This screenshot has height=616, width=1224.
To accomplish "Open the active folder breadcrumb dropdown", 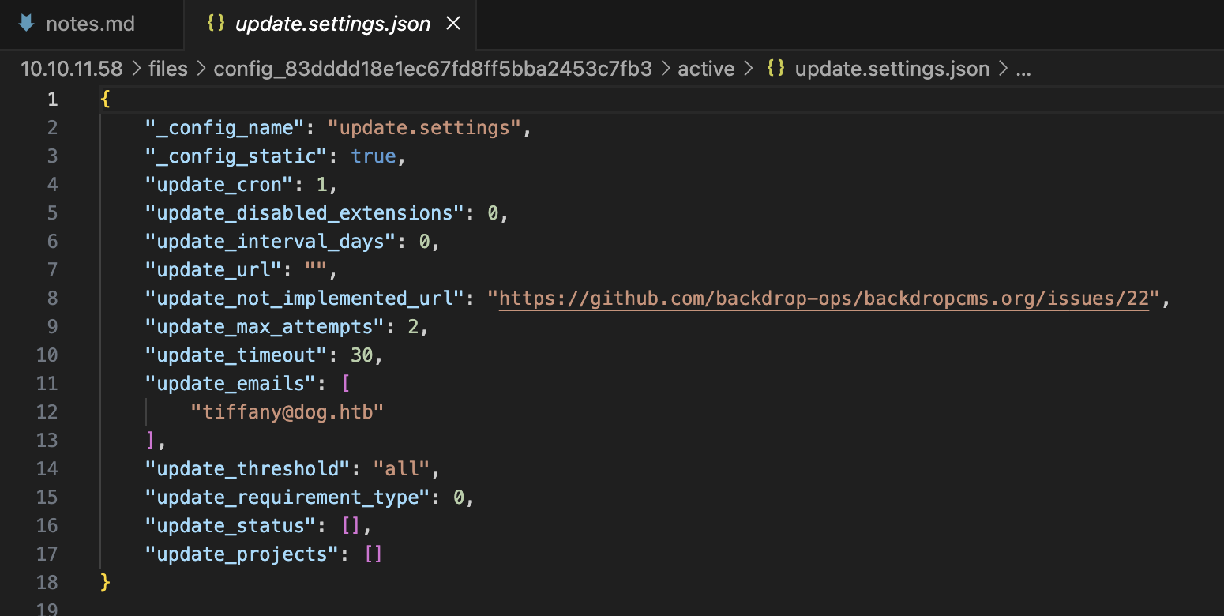I will (x=705, y=69).
